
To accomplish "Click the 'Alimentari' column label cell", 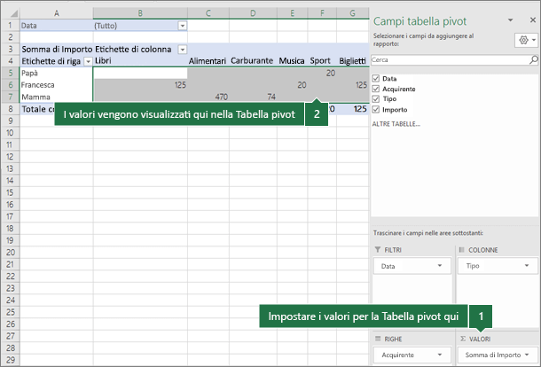I will coord(208,61).
